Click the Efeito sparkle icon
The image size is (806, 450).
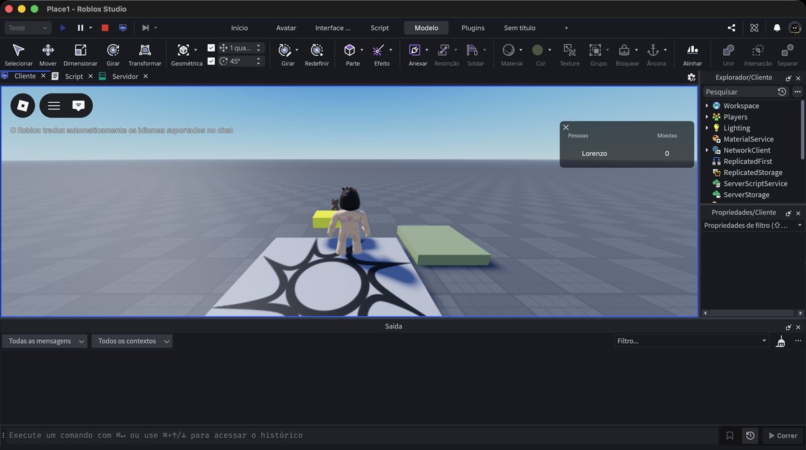pos(378,50)
